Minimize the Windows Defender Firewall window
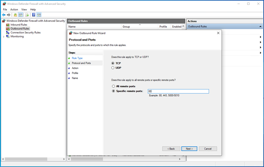 238,4
